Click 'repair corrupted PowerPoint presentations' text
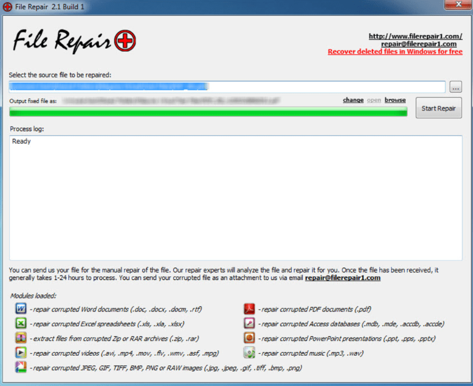 (347, 339)
